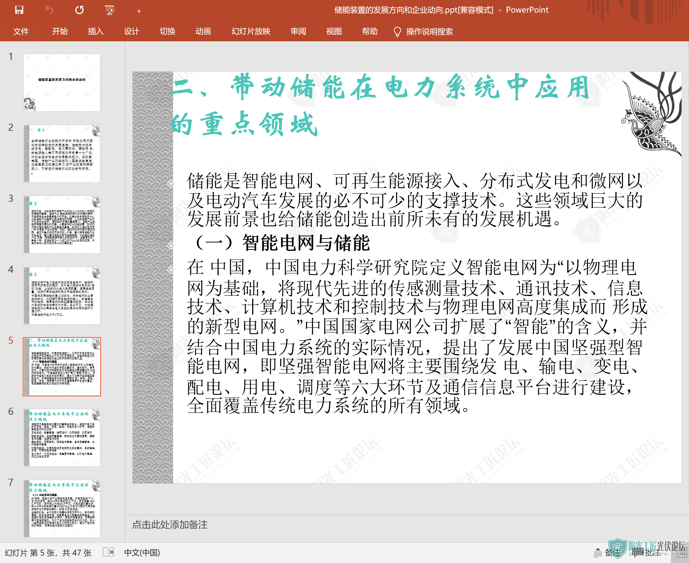689x563 pixels.
Task: Select slide 1 title thumbnail
Action: coord(62,82)
